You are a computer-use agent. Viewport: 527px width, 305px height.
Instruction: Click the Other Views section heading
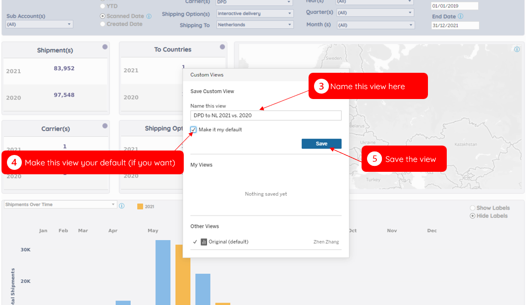tap(205, 226)
